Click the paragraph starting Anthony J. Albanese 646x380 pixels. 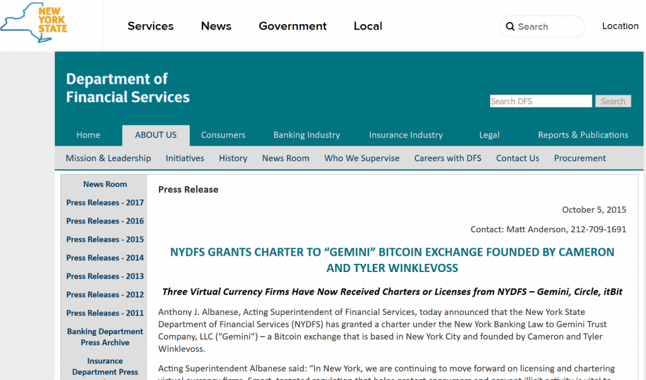(382, 331)
